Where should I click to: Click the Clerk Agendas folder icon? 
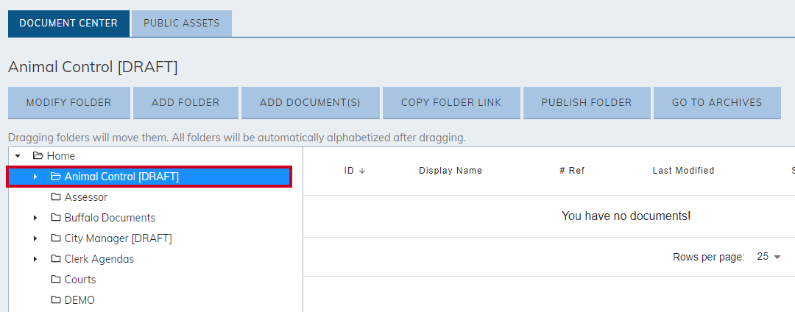[56, 259]
